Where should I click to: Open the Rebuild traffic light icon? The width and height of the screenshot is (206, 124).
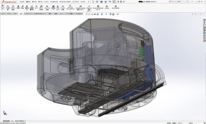[118, 2]
